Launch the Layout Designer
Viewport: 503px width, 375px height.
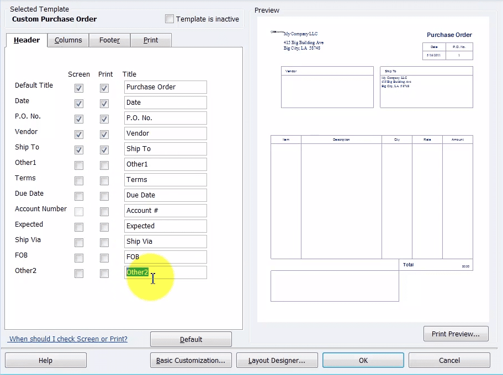tap(277, 361)
